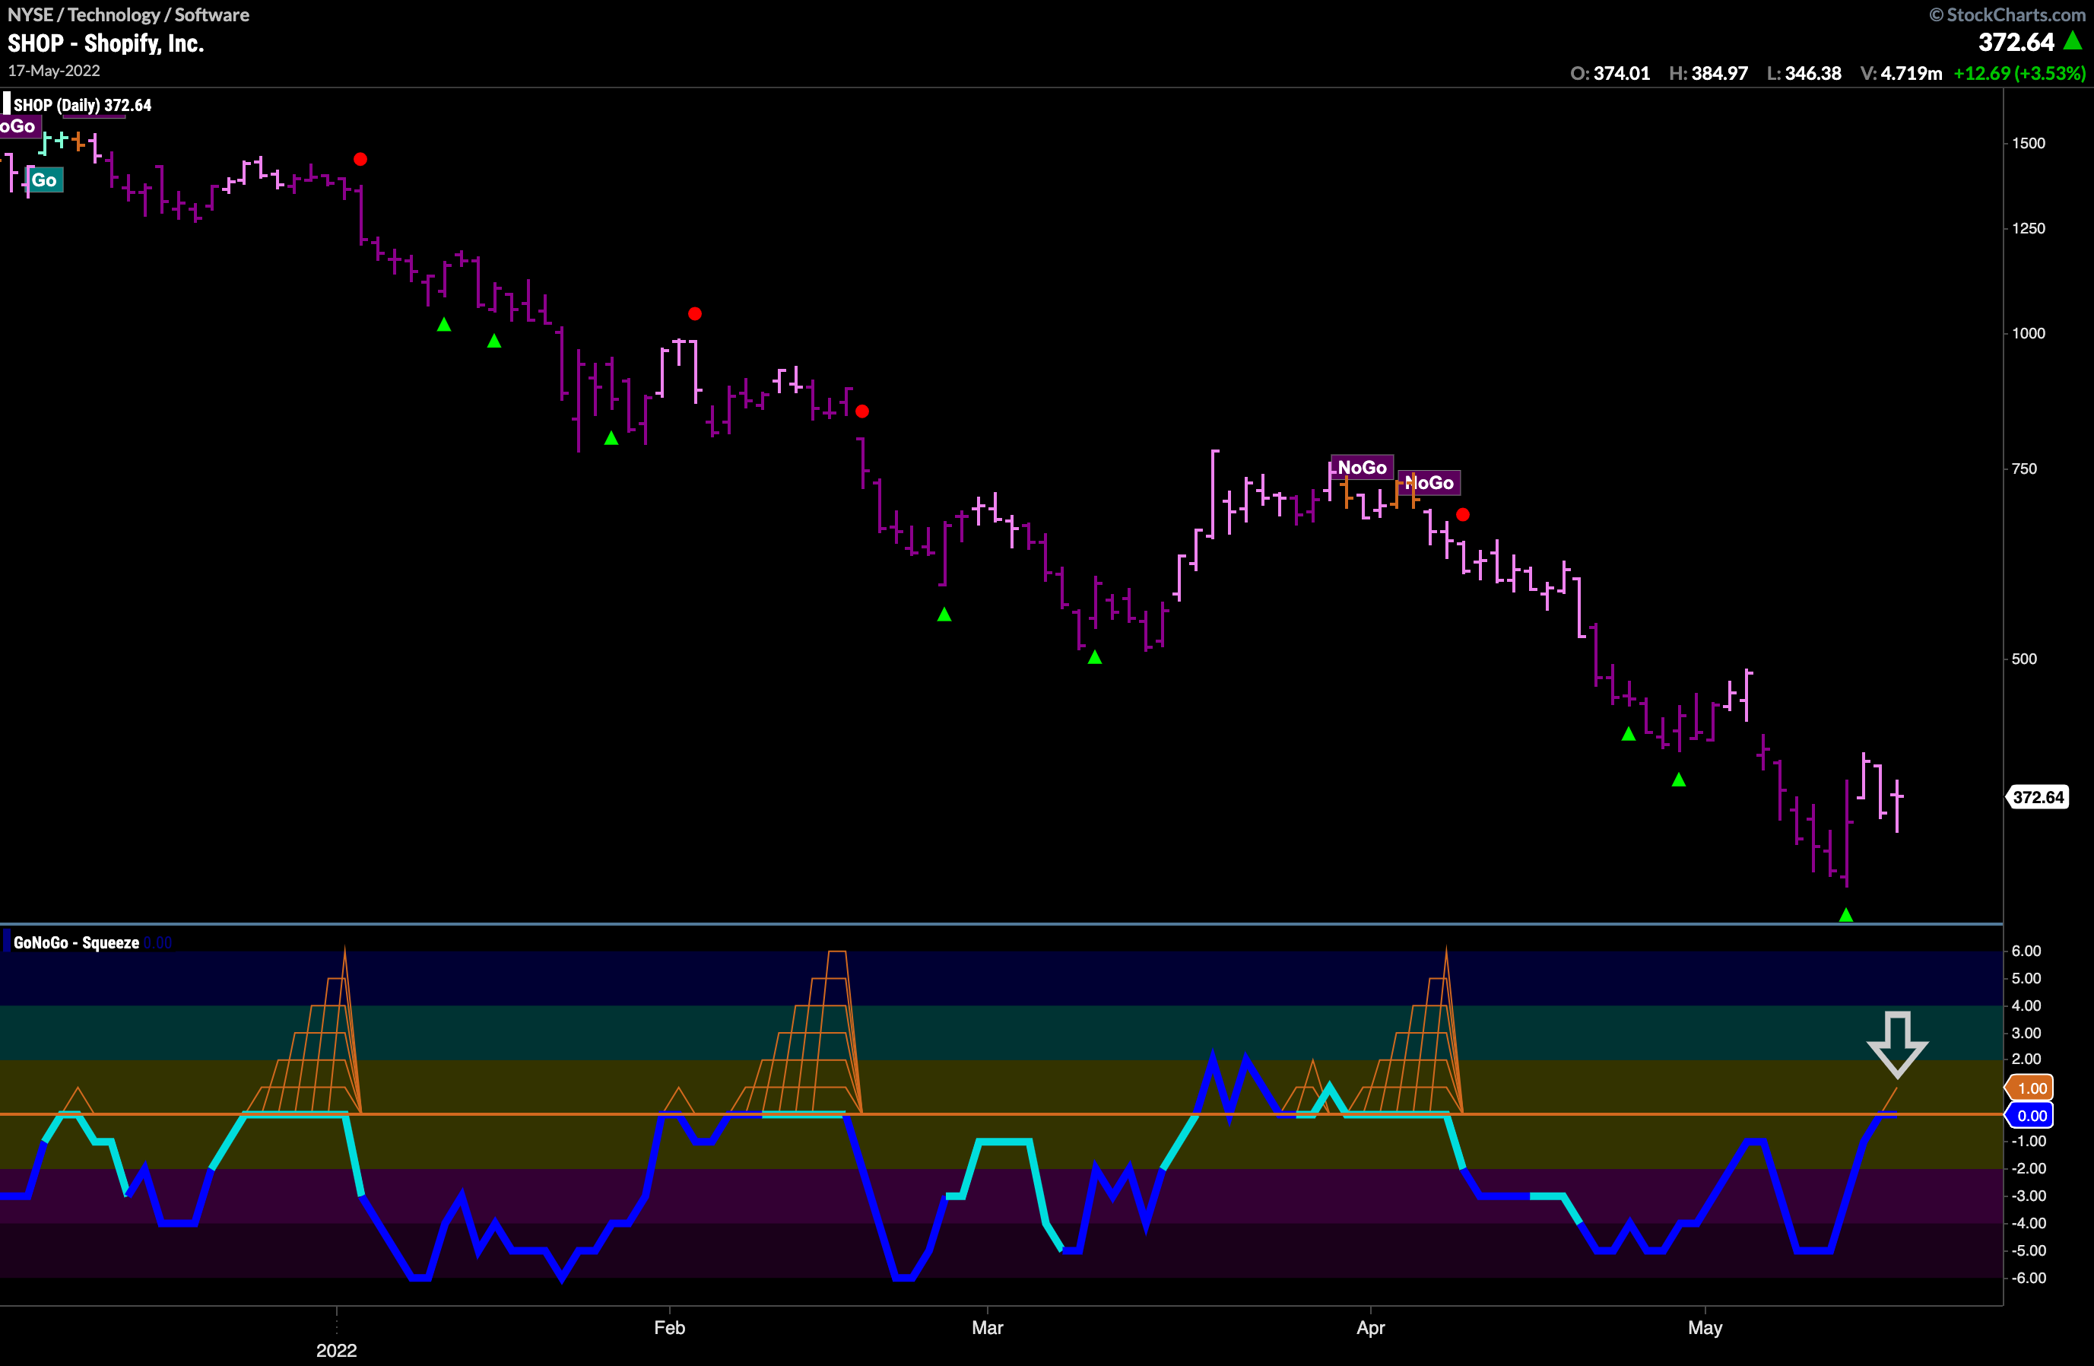Click the first NoGo label near 750
The image size is (2094, 1366).
(1361, 467)
